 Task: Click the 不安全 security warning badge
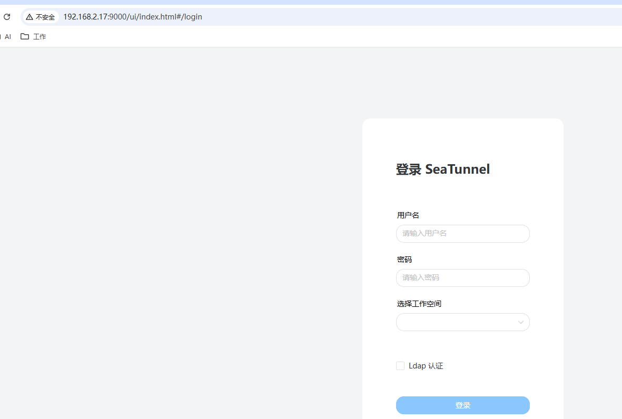[x=40, y=17]
